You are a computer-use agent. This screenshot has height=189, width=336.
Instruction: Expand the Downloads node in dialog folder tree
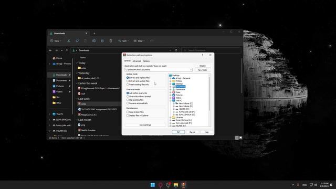point(170,89)
